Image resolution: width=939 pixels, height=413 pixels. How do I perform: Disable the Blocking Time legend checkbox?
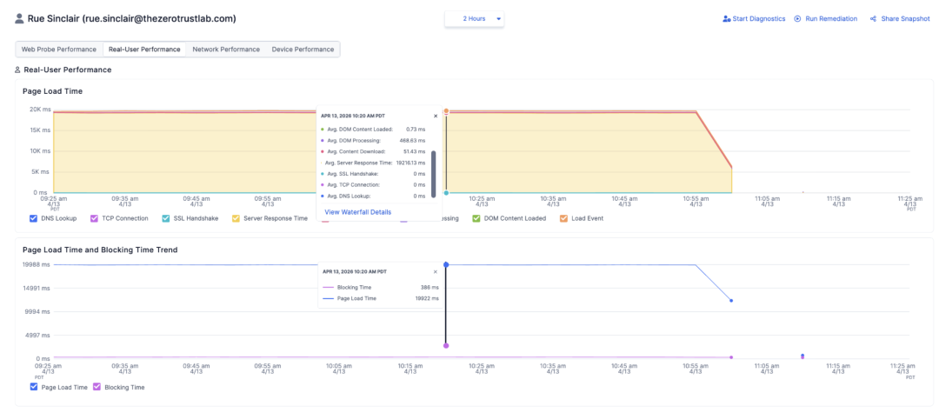[97, 387]
